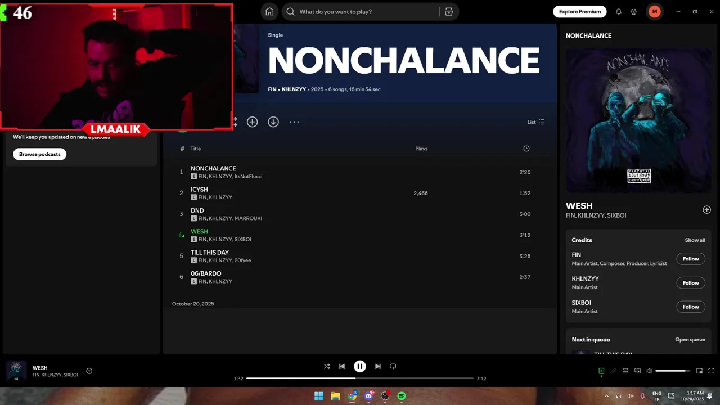Open the Browse icon in search bar

click(448, 11)
